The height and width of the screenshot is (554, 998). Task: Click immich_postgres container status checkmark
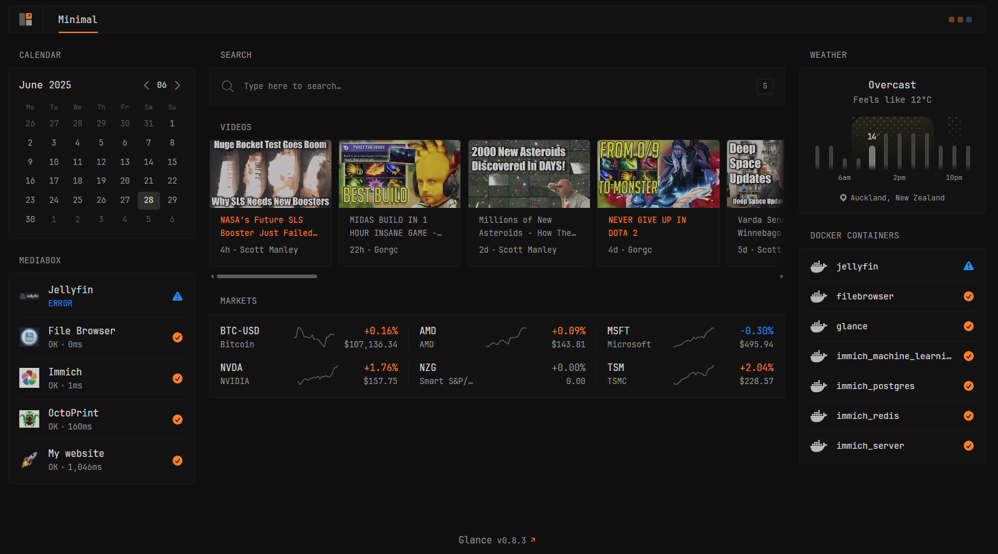pos(969,386)
